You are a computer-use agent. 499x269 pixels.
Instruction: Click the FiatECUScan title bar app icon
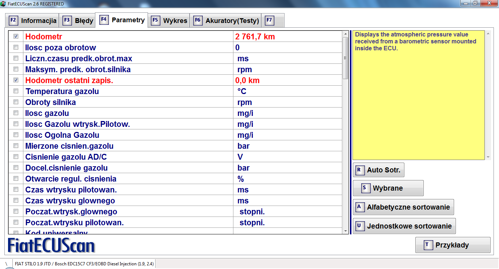3,4
